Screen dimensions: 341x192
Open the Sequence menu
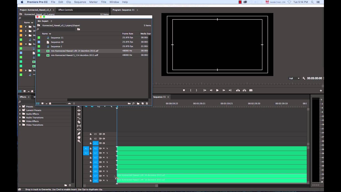pyautogui.click(x=80, y=2)
